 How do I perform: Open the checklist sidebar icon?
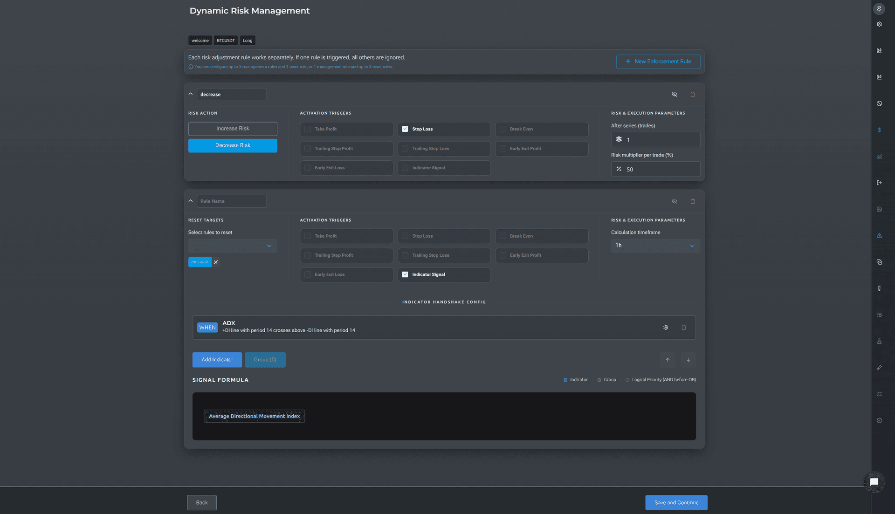coord(879,394)
